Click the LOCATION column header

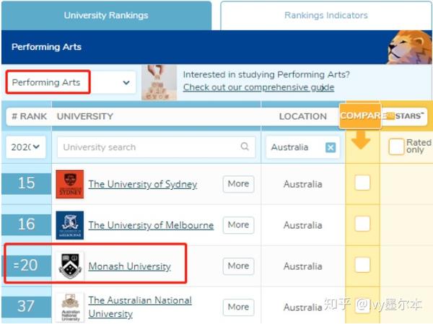(303, 116)
